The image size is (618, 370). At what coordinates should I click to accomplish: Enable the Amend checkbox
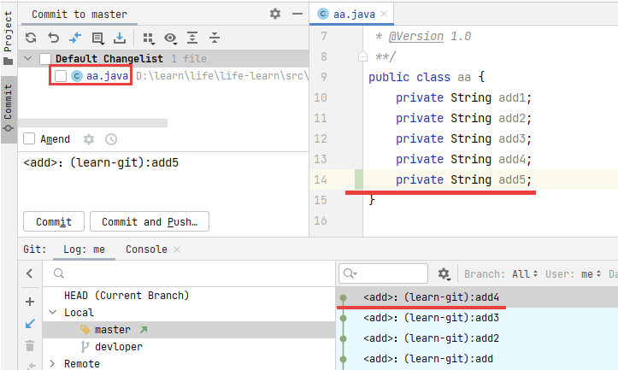[x=30, y=139]
